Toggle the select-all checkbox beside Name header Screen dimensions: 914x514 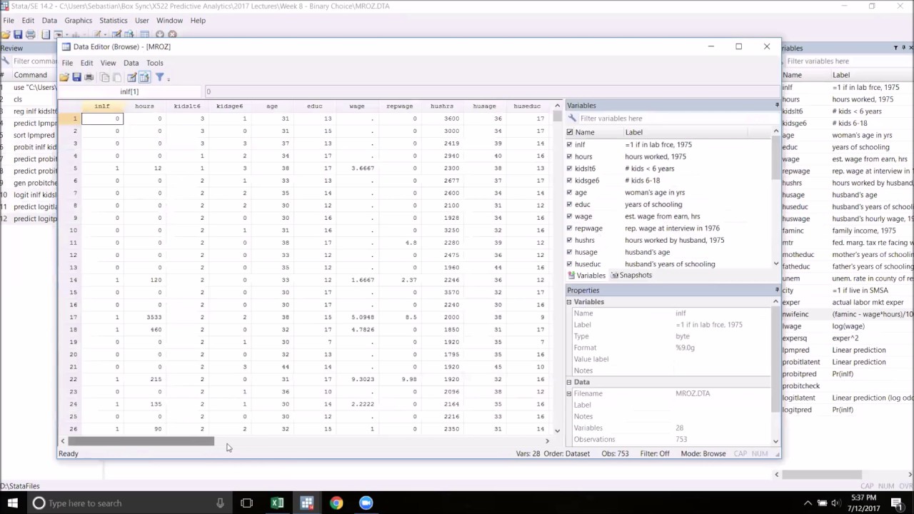pos(570,132)
